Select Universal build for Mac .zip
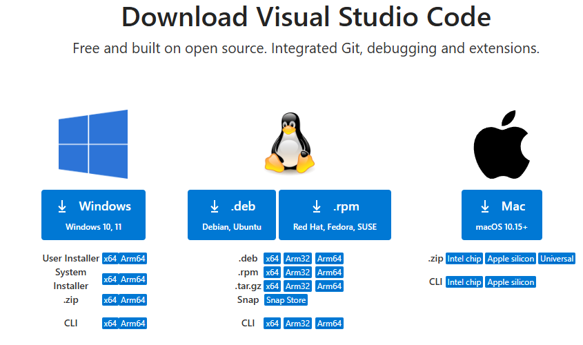583x345 pixels. [x=557, y=259]
